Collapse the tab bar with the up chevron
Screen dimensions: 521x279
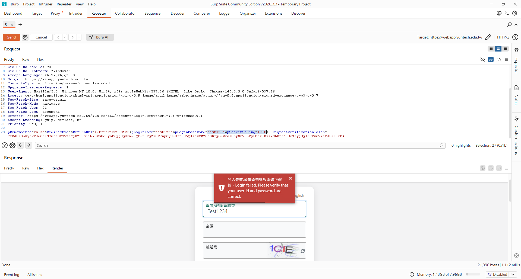pos(516,25)
